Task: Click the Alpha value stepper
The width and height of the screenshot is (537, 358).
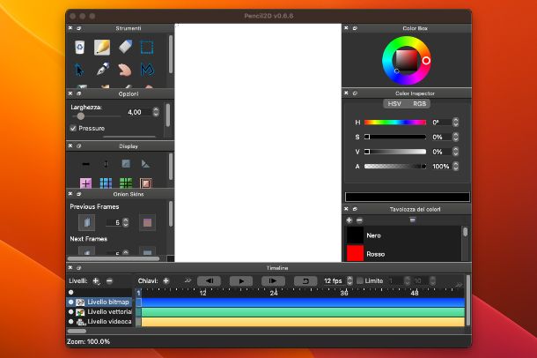Action: coord(455,167)
